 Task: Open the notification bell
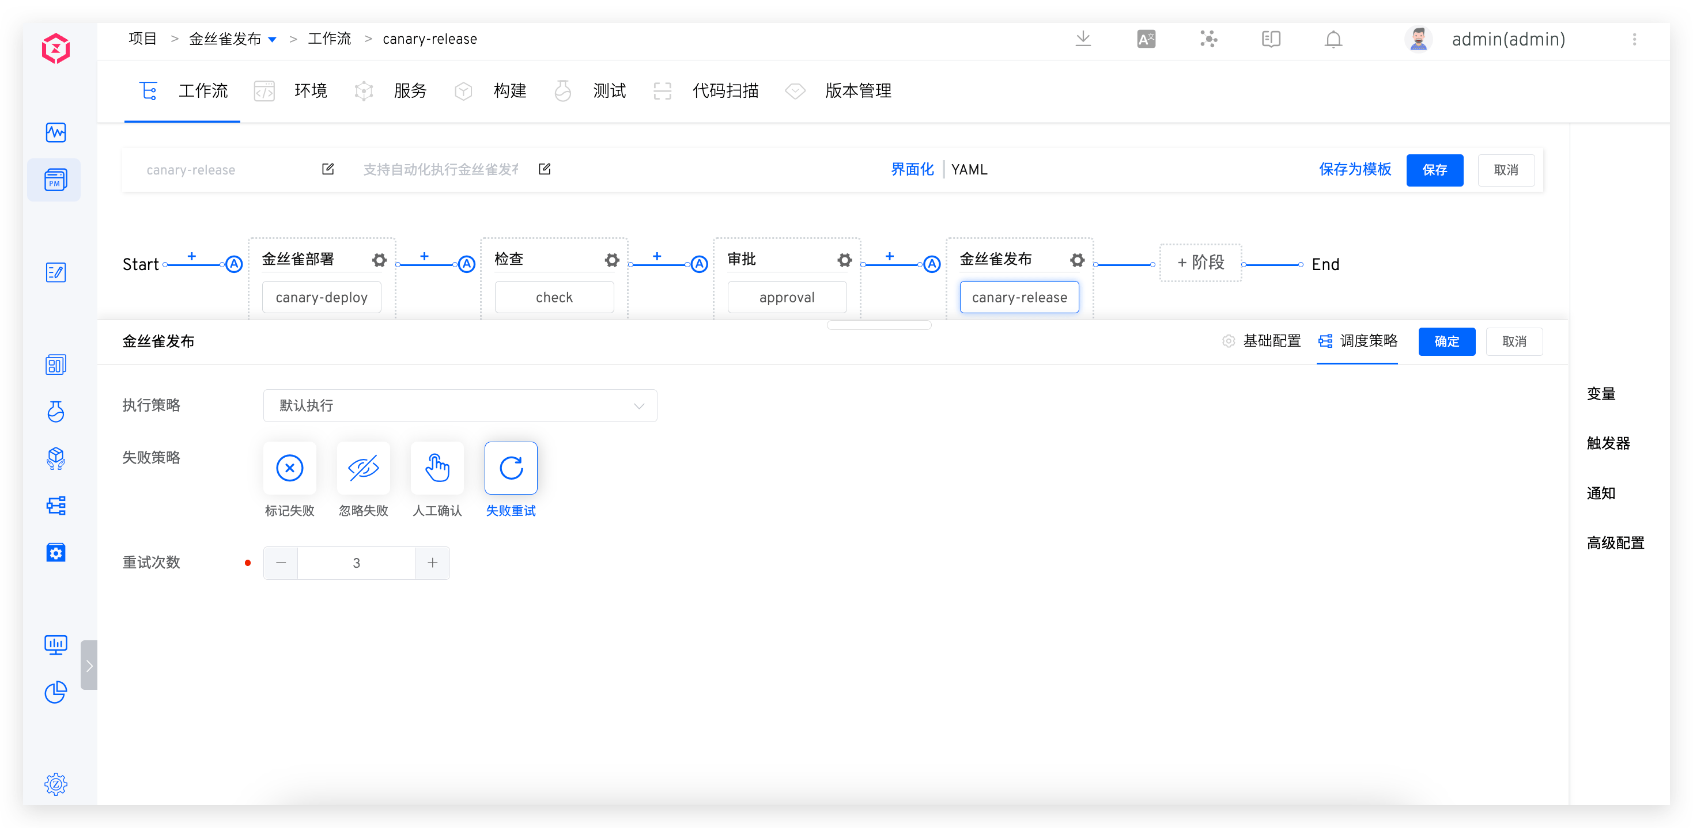[x=1333, y=39]
